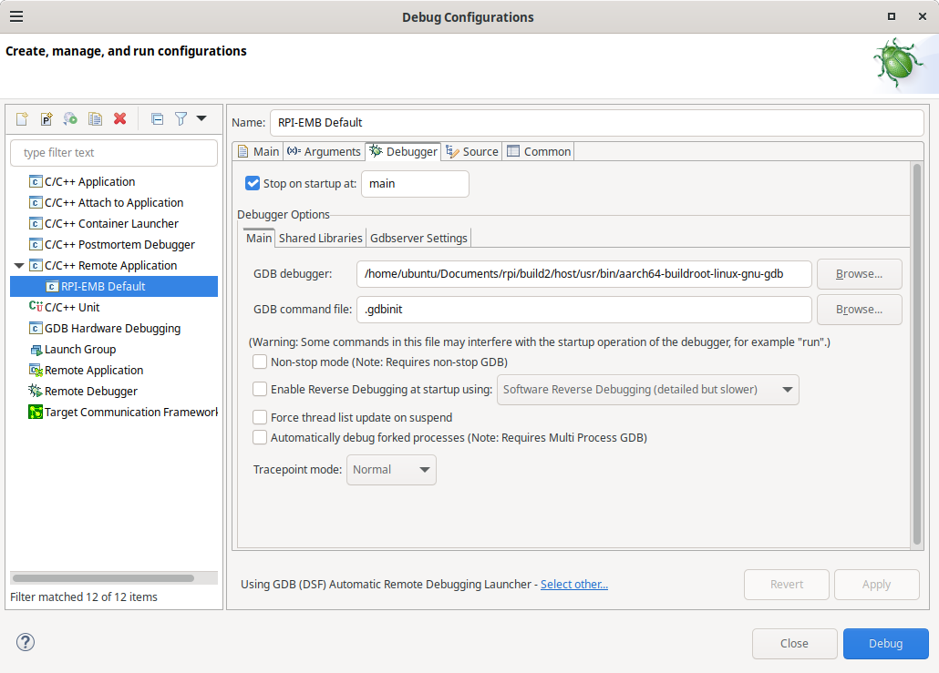Click the Export launch configuration icon
The width and height of the screenshot is (939, 673).
click(70, 119)
